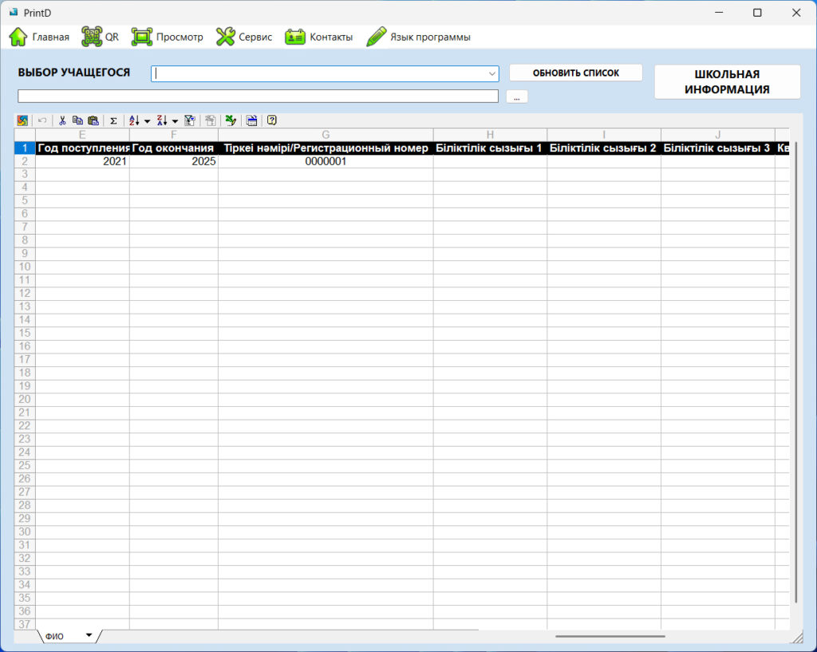The image size is (817, 652).
Task: Click the horizontal scrollbar of the spreadsheet
Action: pyautogui.click(x=610, y=636)
